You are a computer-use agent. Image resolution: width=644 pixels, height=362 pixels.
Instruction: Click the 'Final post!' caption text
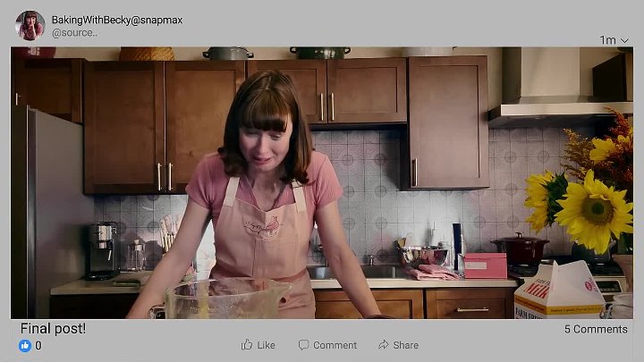pos(53,328)
